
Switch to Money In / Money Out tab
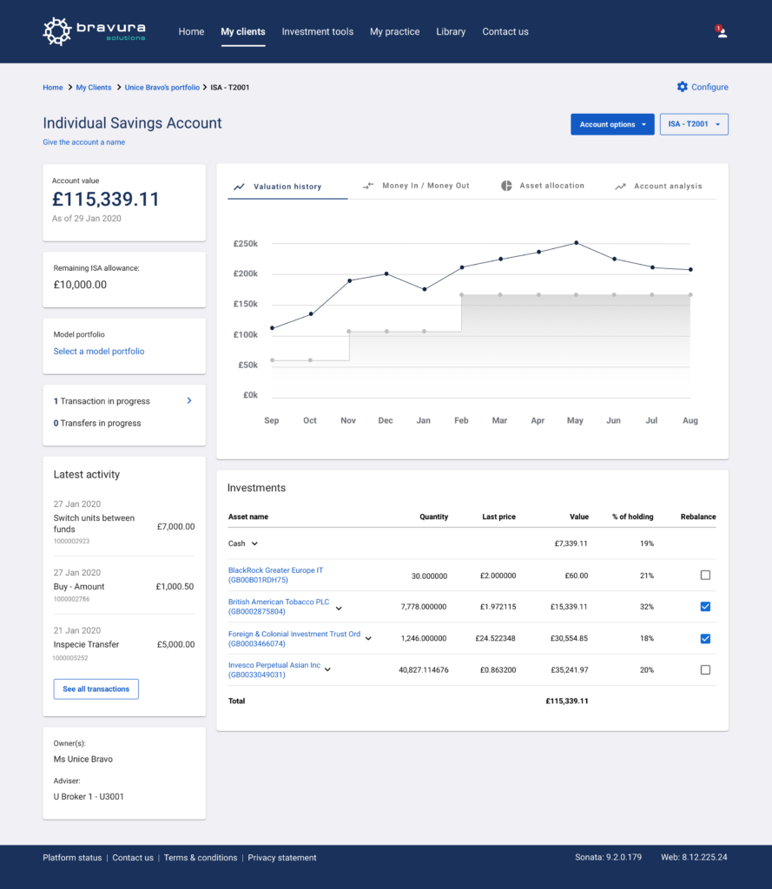point(416,186)
